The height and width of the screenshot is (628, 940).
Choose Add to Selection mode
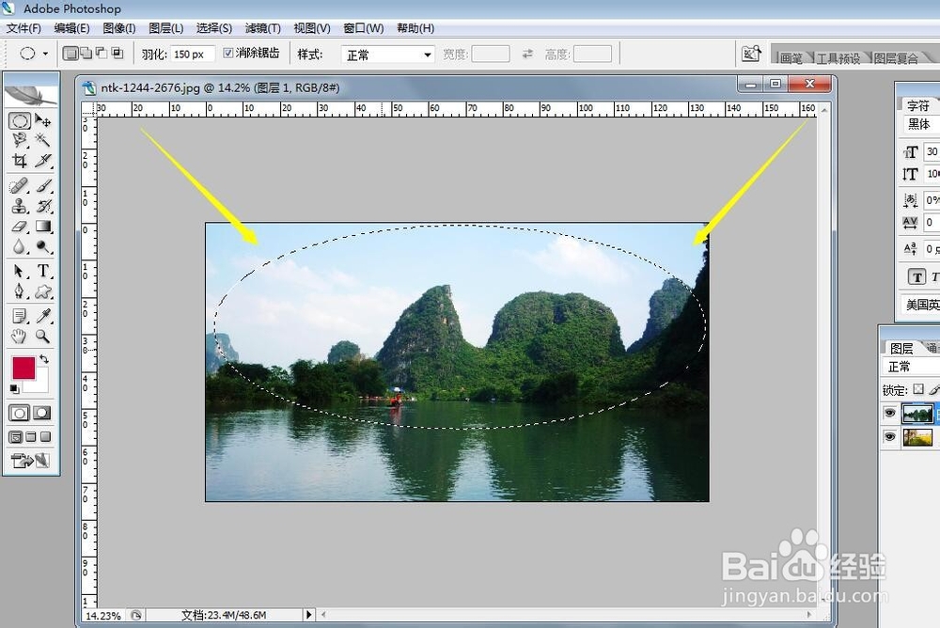[x=86, y=54]
